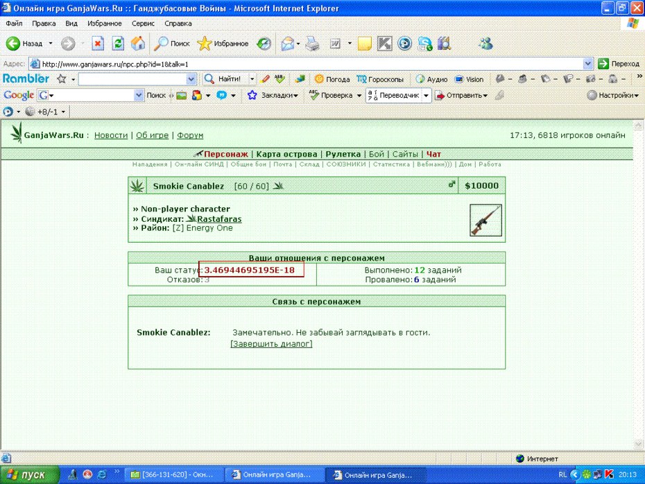Open the Форум link
This screenshot has height=484, width=645.
[x=190, y=135]
